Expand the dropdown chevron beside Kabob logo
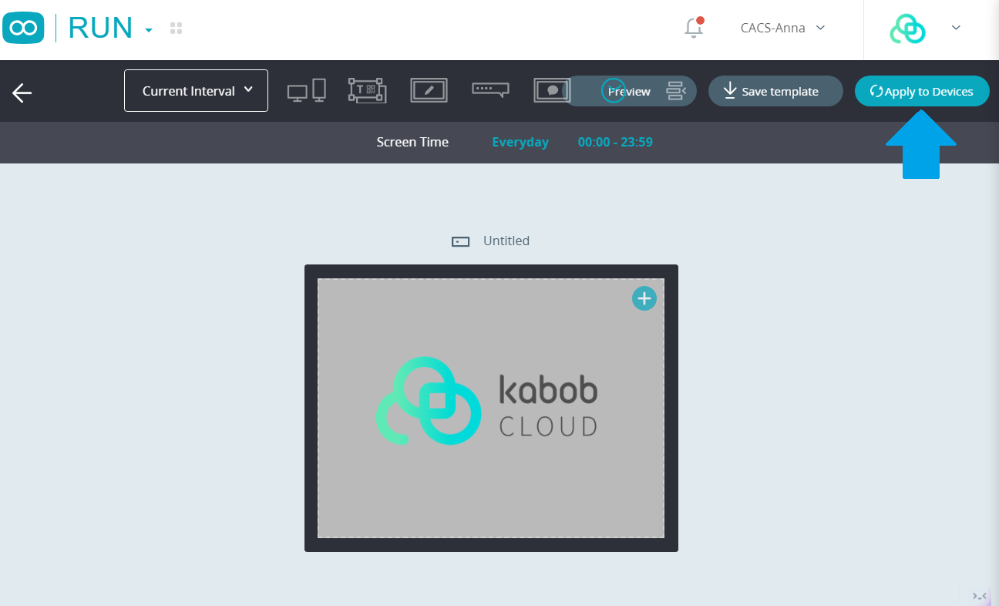 956,28
